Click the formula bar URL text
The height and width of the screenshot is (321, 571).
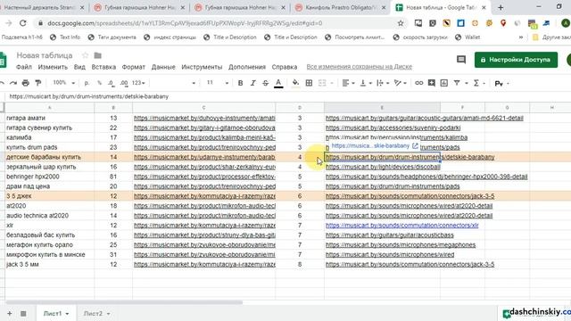tap(89, 96)
